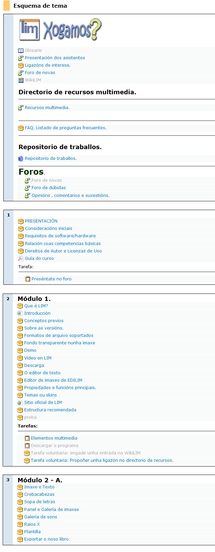The height and width of the screenshot is (552, 215).
Task: Click the assignment icon beside Preséntate no foro
Action: (28, 279)
